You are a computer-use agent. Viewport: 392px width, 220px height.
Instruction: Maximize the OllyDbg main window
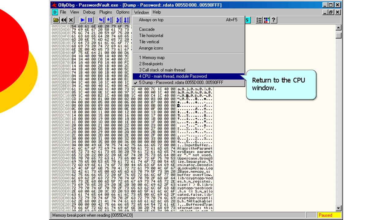(x=331, y=5)
